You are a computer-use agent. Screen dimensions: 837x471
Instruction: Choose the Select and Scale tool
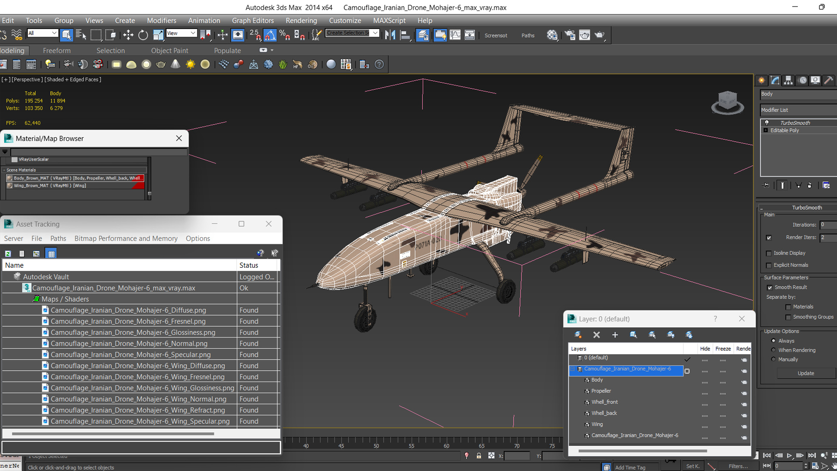[158, 35]
